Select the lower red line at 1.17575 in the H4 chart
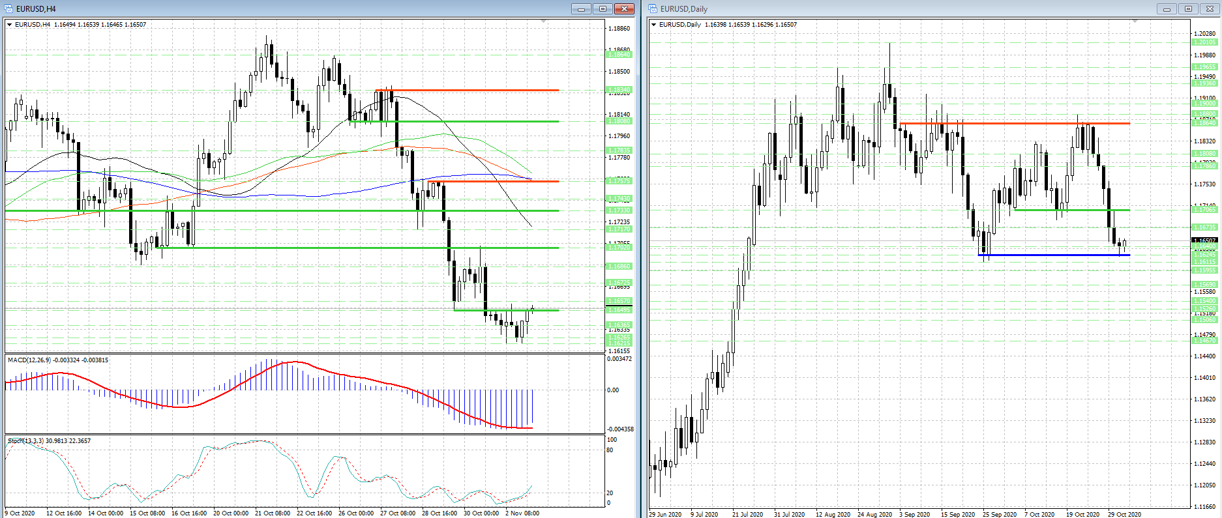The image size is (1222, 518). pyautogui.click(x=494, y=181)
